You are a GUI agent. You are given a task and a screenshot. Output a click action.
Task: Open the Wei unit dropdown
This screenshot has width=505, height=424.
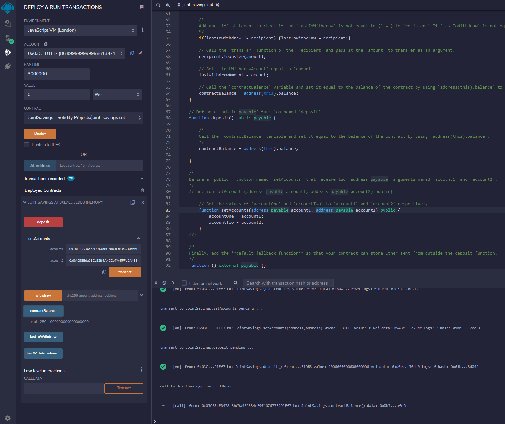pyautogui.click(x=117, y=94)
